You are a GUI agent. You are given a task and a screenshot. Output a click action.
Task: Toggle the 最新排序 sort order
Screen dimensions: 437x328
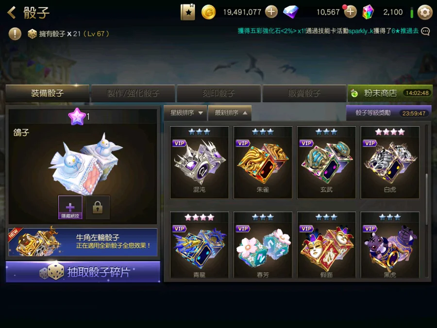tap(230, 113)
